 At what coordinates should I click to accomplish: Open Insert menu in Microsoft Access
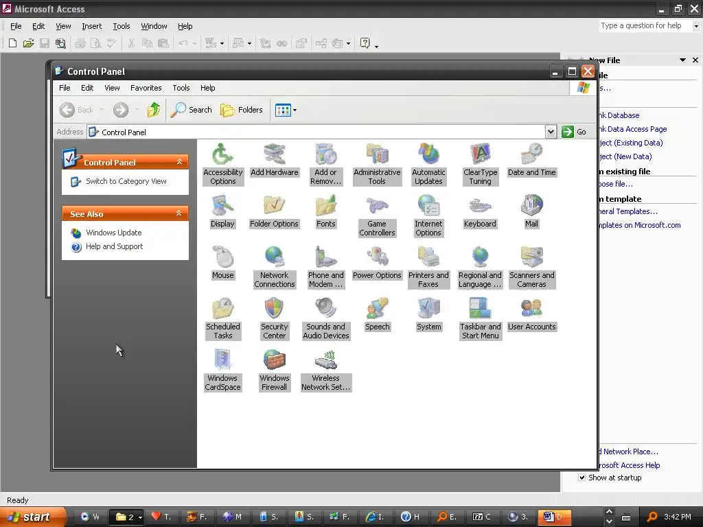point(91,27)
